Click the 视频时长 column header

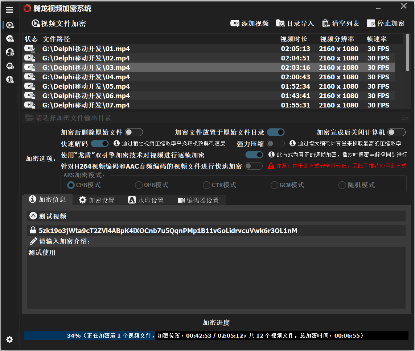294,39
